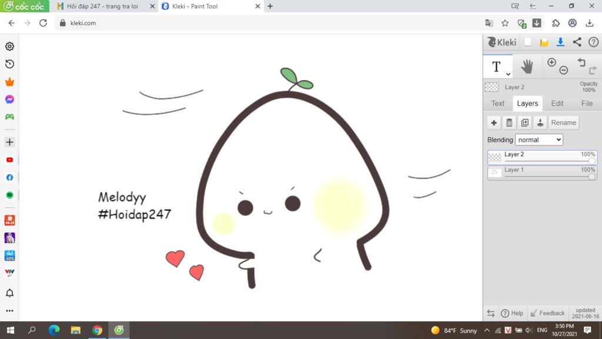Open the Help link at bottom
Viewport: 602px width, 339px height.
(512, 313)
